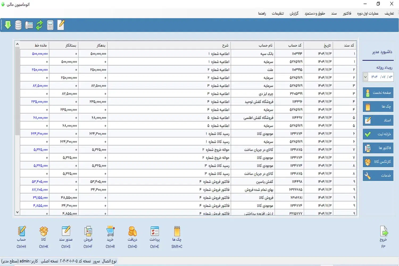This screenshot has height=266, width=399.
Task: Open the فروش (Sales) shortcut icon
Action: point(88,231)
